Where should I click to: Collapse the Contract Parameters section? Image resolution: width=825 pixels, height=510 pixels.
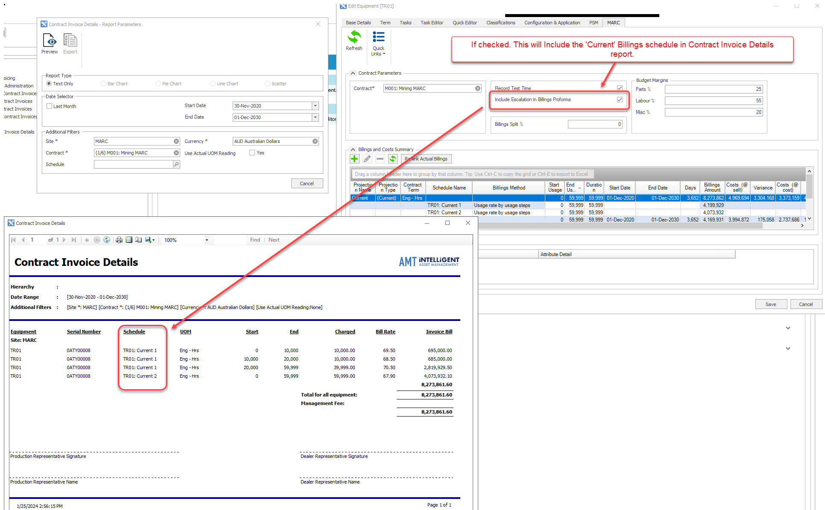coord(353,73)
